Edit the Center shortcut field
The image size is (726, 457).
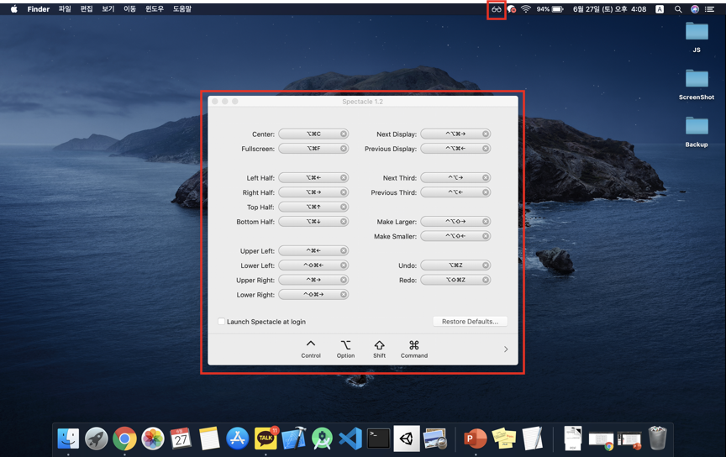click(x=313, y=134)
